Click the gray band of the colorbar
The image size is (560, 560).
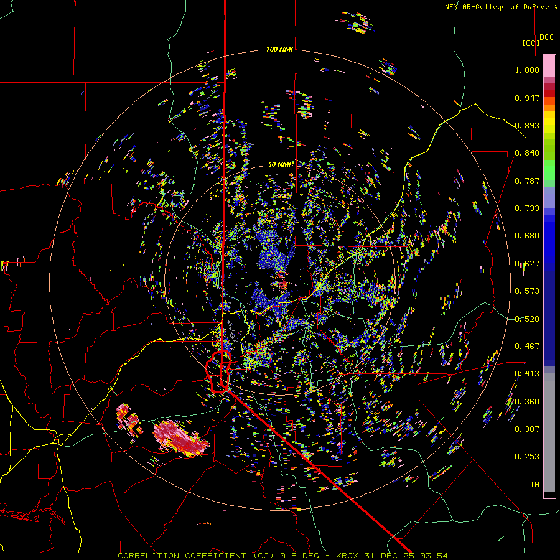(549, 432)
